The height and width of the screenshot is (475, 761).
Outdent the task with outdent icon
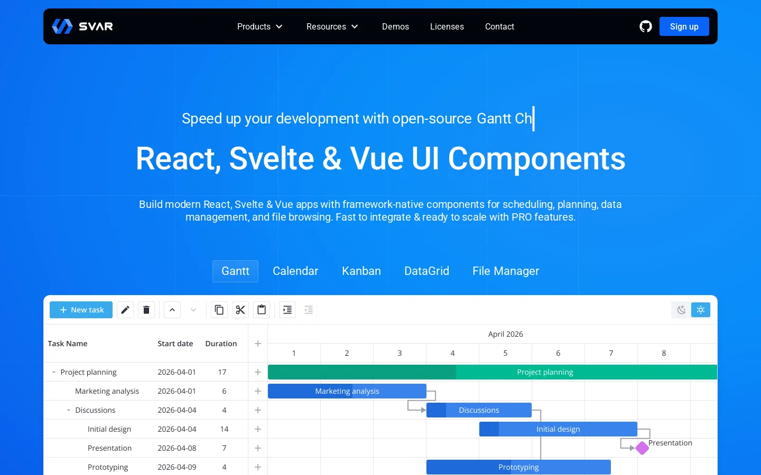tap(309, 310)
